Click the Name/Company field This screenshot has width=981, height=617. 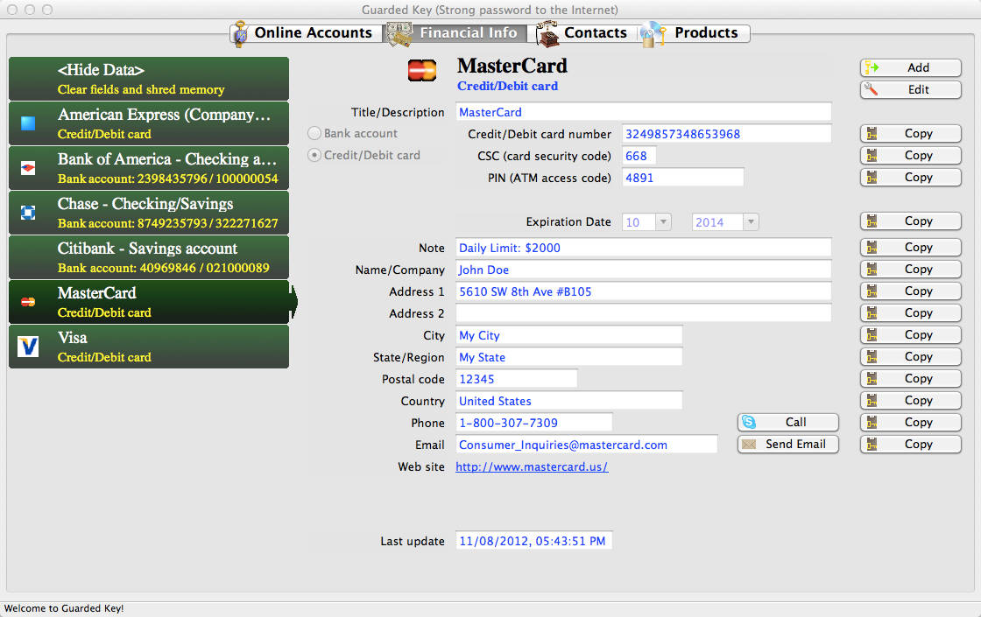[643, 270]
